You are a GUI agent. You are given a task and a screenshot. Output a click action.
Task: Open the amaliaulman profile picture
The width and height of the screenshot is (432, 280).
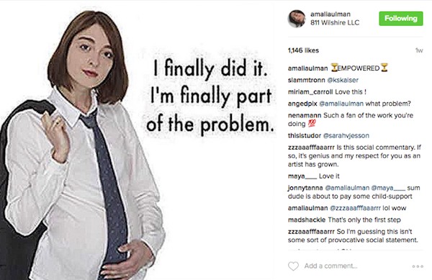pyautogui.click(x=297, y=19)
